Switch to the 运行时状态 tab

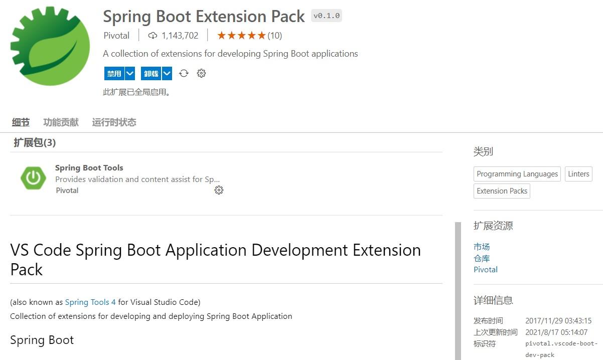click(114, 122)
